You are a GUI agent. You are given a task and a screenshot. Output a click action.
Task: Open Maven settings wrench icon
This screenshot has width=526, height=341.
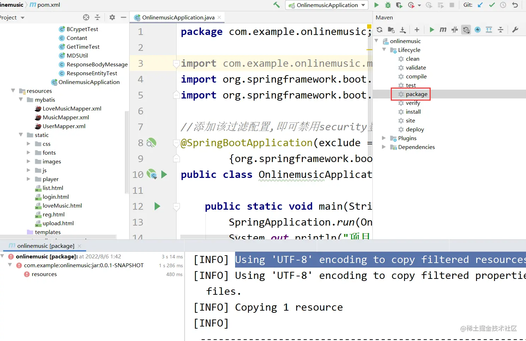515,30
